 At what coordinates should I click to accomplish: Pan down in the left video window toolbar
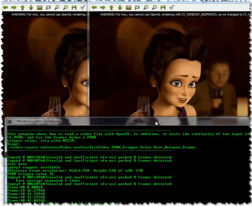point(31,7)
